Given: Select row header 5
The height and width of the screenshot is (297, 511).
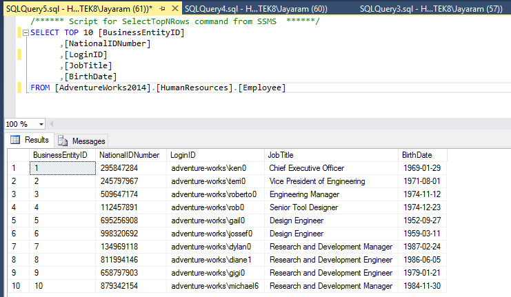Looking at the screenshot, I should 19,221.
